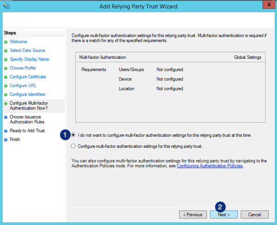Go to Configure URL step

[23, 85]
